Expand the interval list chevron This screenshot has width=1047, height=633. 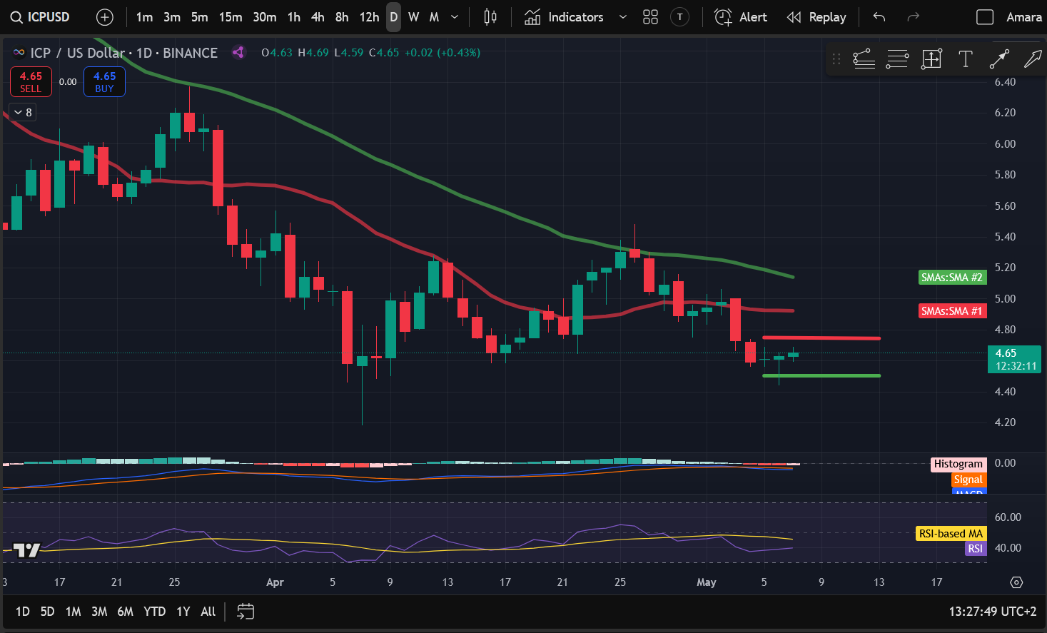click(x=455, y=17)
